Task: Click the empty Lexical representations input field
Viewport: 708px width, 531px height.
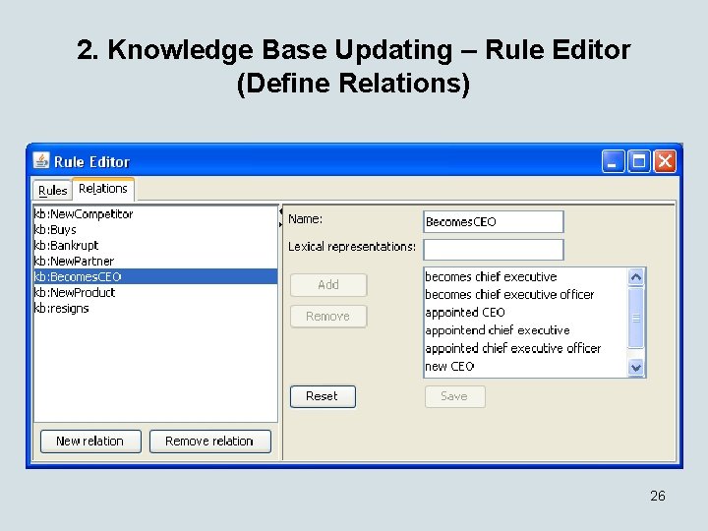Action: point(493,249)
